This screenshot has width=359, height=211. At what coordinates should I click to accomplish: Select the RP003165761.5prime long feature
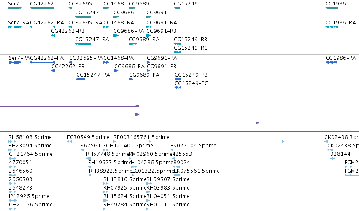tap(199, 142)
